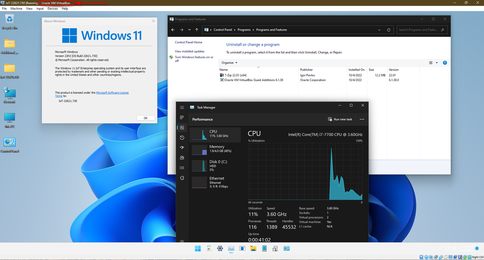The height and width of the screenshot is (260, 484).
Task: Open VirtualBox File menu
Action: pyautogui.click(x=5, y=8)
